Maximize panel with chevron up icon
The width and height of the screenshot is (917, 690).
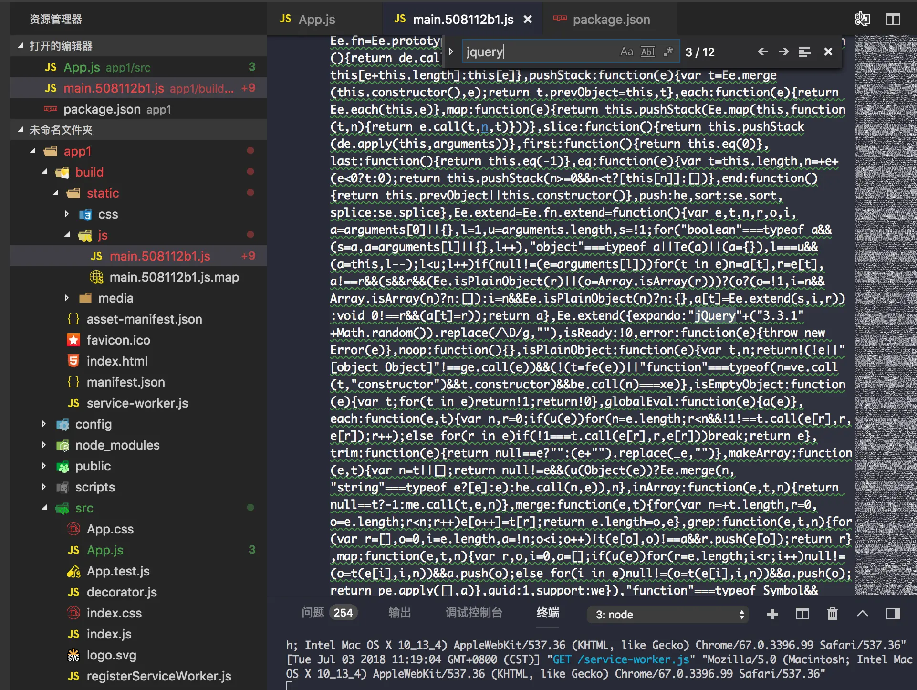tap(862, 614)
